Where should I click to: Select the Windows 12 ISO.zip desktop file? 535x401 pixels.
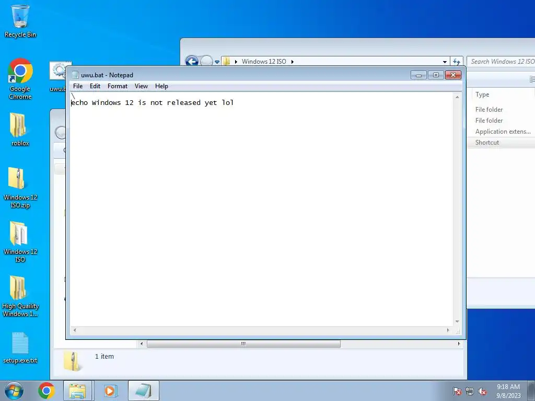click(20, 187)
